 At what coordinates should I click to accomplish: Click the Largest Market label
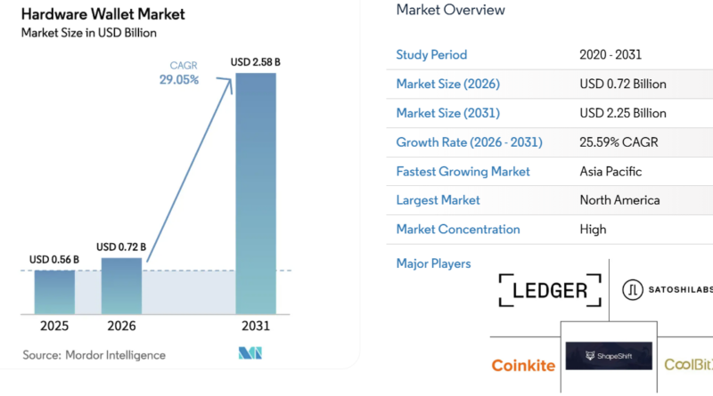[x=438, y=200]
